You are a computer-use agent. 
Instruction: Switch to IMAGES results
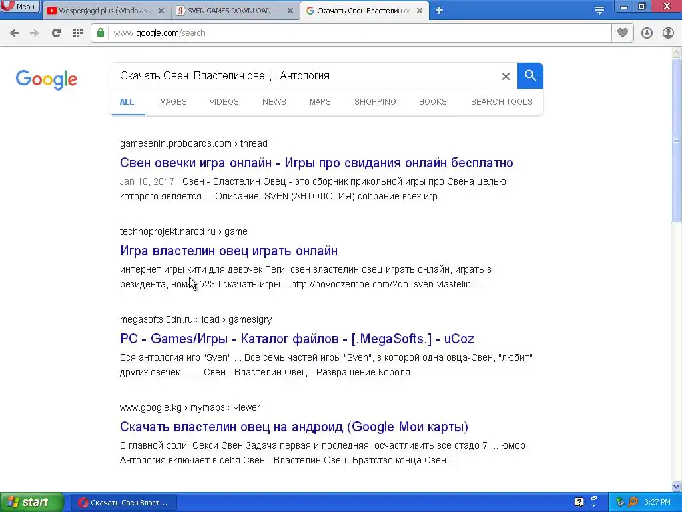coord(172,102)
